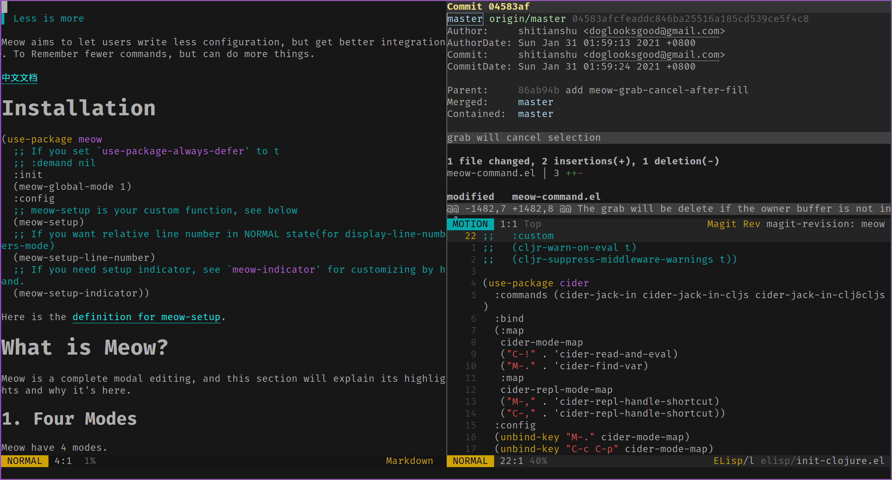The width and height of the screenshot is (892, 480).
Task: Click the NORMAL indicator of init-clojure.el window
Action: (x=470, y=461)
